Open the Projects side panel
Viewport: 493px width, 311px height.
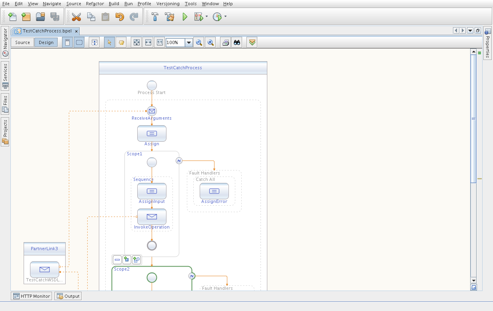click(x=5, y=132)
